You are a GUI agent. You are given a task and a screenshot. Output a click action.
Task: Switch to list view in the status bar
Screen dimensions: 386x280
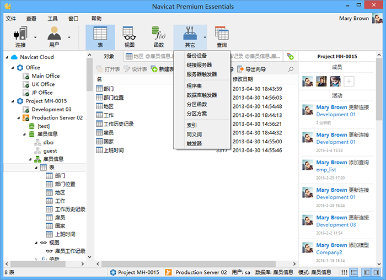pyautogui.click(x=354, y=272)
